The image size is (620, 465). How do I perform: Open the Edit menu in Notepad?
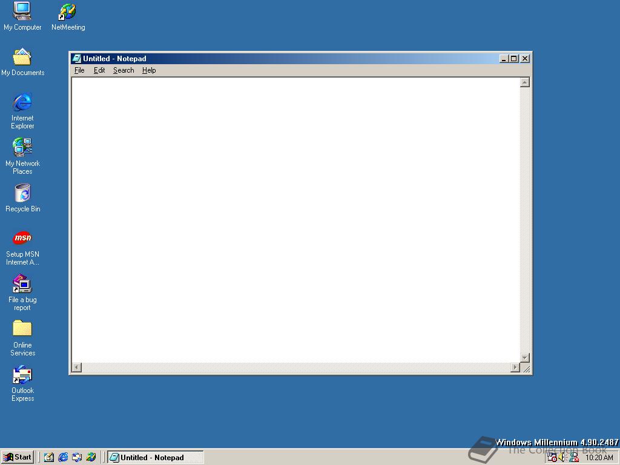point(99,70)
